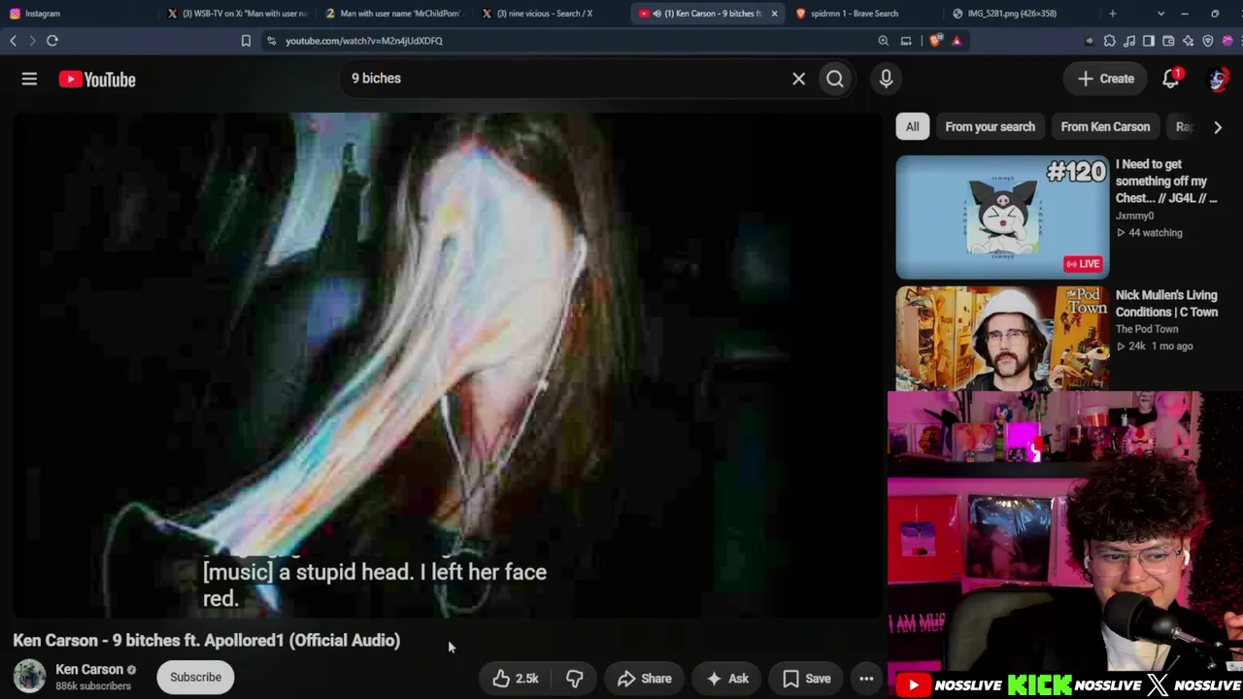
Task: Open Ken Carson's channel avatar
Action: coord(29,677)
